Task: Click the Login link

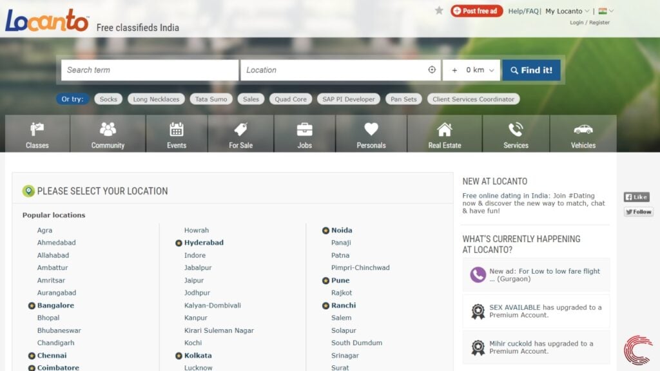Action: pyautogui.click(x=576, y=23)
